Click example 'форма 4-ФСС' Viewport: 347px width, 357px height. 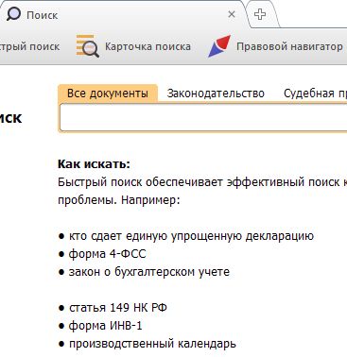(107, 254)
